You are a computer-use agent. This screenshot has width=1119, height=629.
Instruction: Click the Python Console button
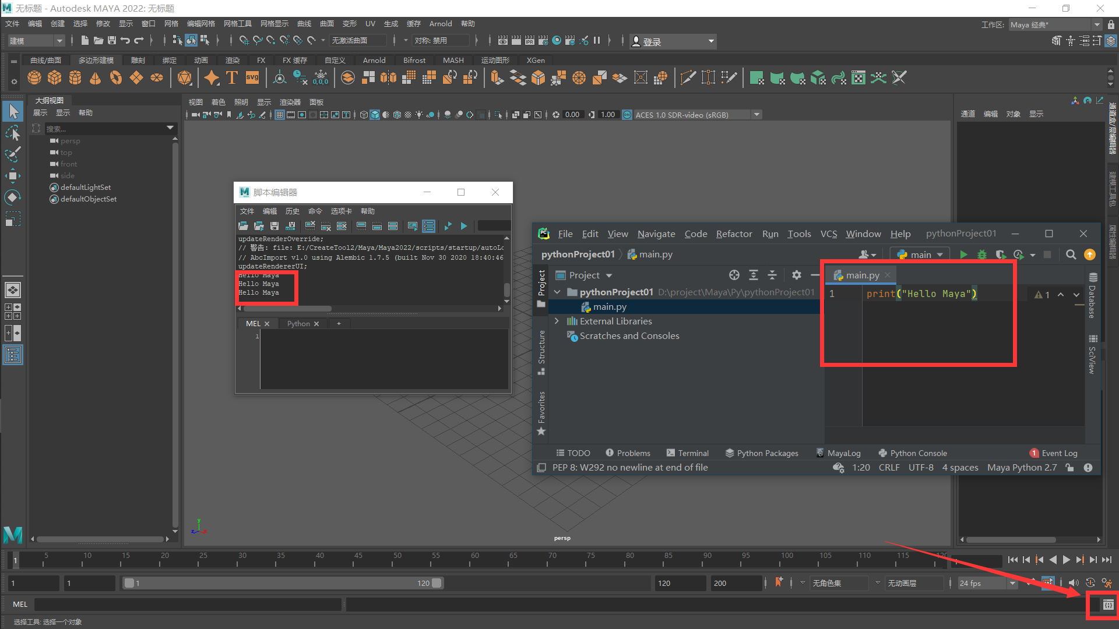coord(913,453)
